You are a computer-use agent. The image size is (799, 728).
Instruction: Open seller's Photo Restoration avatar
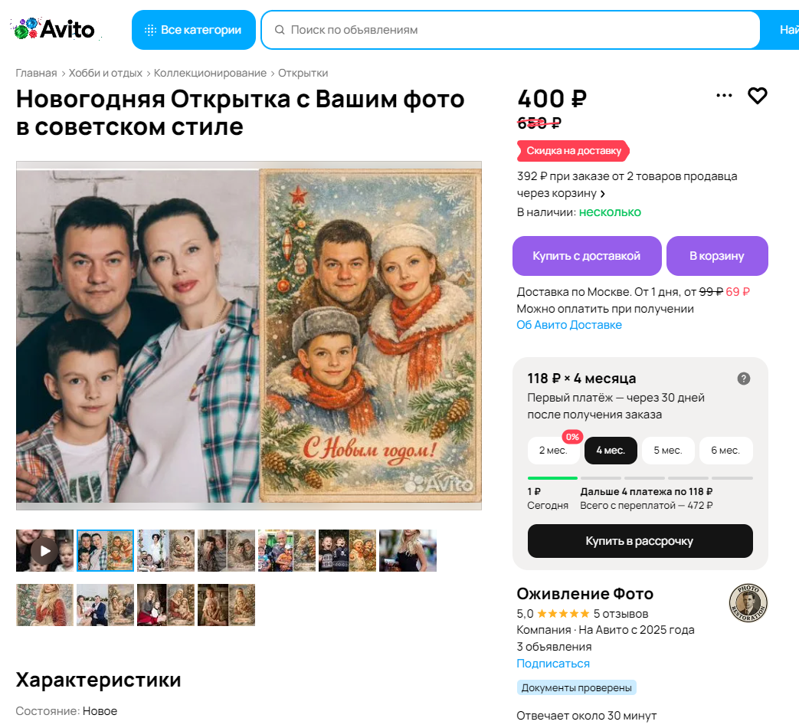(748, 603)
